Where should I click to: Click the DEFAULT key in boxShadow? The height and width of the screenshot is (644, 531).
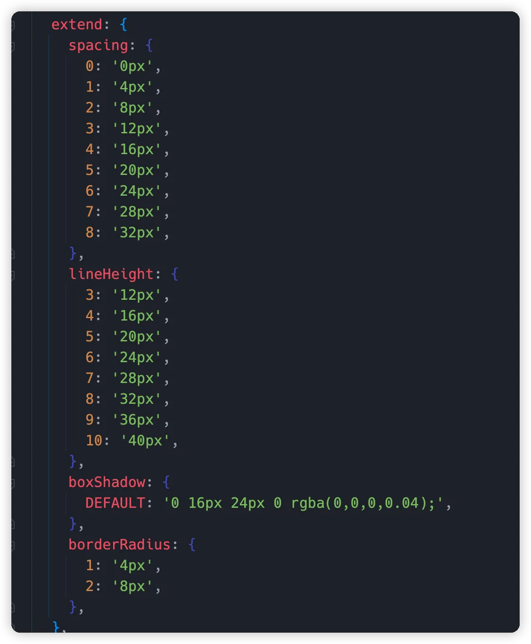115,503
